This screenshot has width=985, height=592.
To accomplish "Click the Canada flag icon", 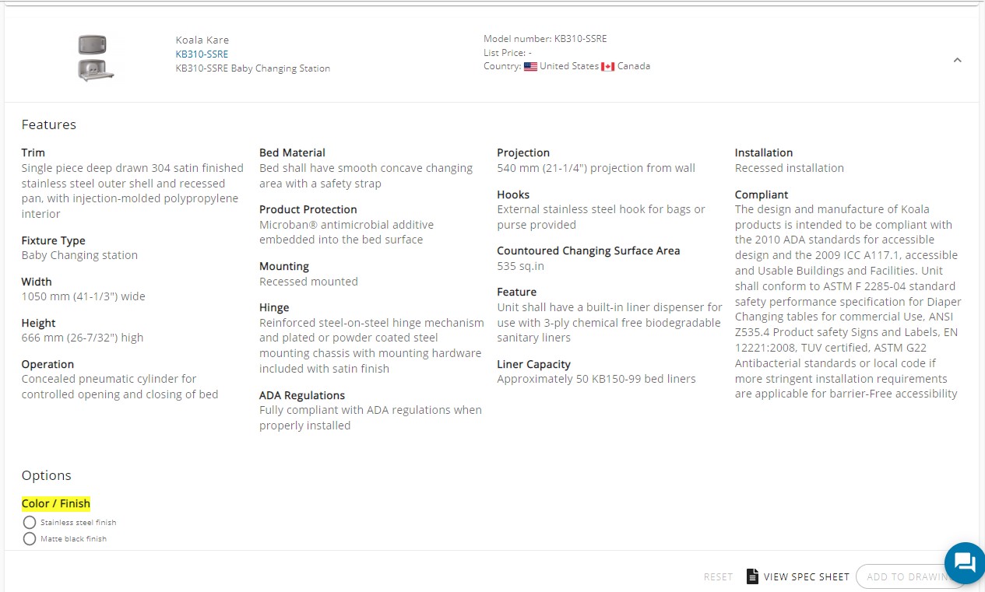I will pyautogui.click(x=608, y=67).
